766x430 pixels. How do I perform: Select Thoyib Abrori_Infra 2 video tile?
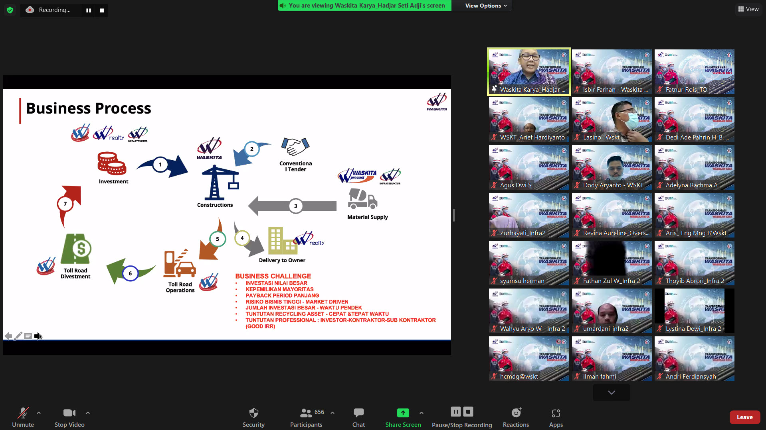tap(695, 263)
